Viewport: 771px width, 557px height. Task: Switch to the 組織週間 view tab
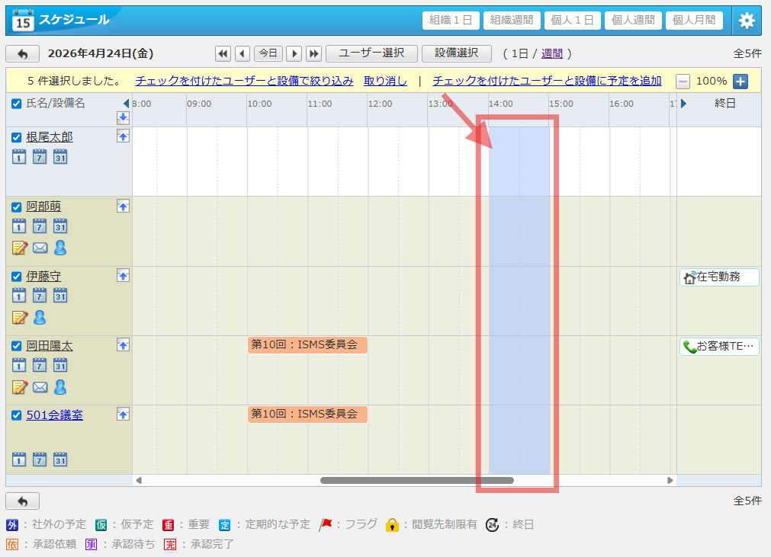coord(512,21)
